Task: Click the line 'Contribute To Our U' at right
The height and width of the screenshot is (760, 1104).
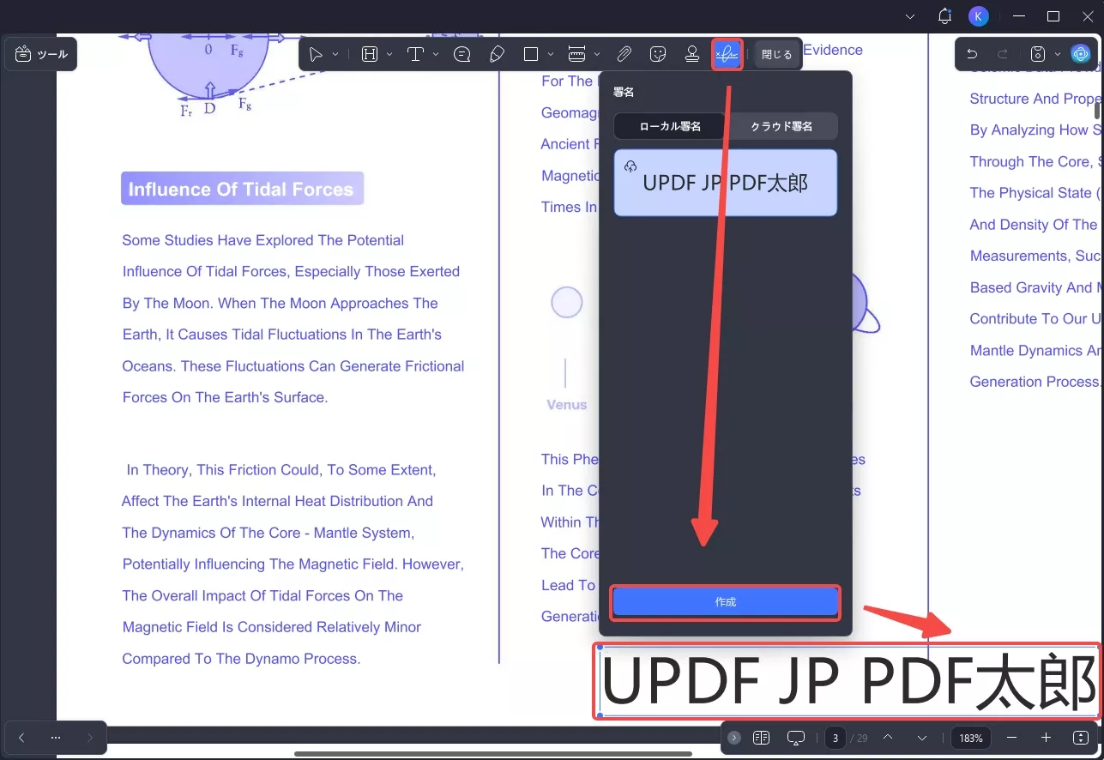Action: point(1035,318)
